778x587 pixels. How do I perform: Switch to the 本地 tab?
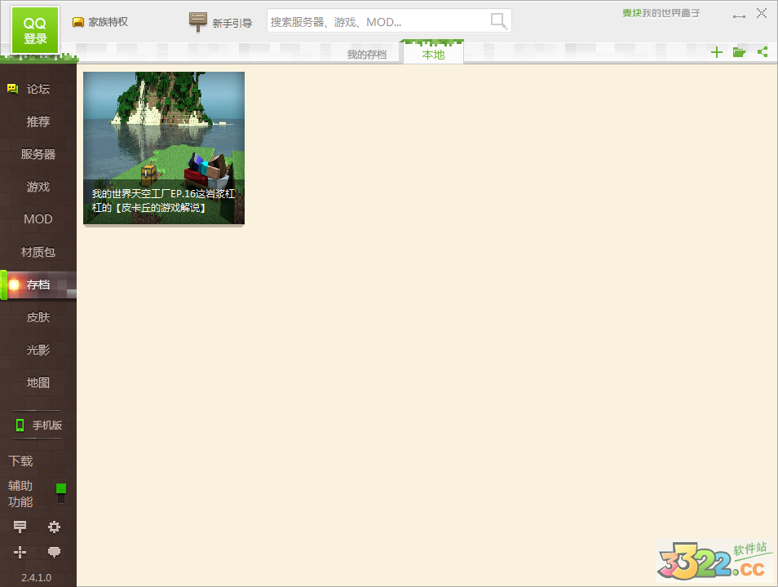[433, 55]
